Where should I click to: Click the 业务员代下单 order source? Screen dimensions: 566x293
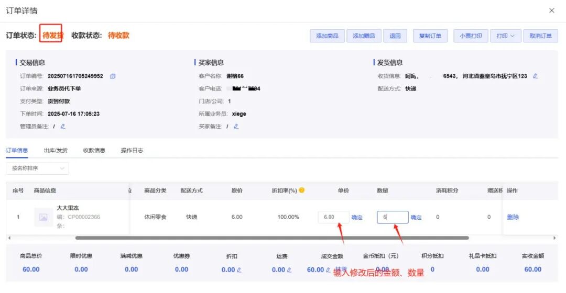(64, 88)
